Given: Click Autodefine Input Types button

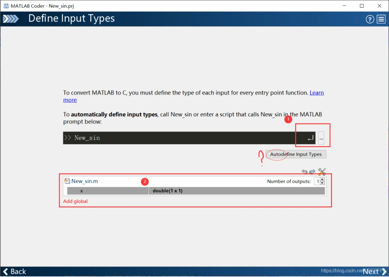Looking at the screenshot, I should pyautogui.click(x=296, y=154).
